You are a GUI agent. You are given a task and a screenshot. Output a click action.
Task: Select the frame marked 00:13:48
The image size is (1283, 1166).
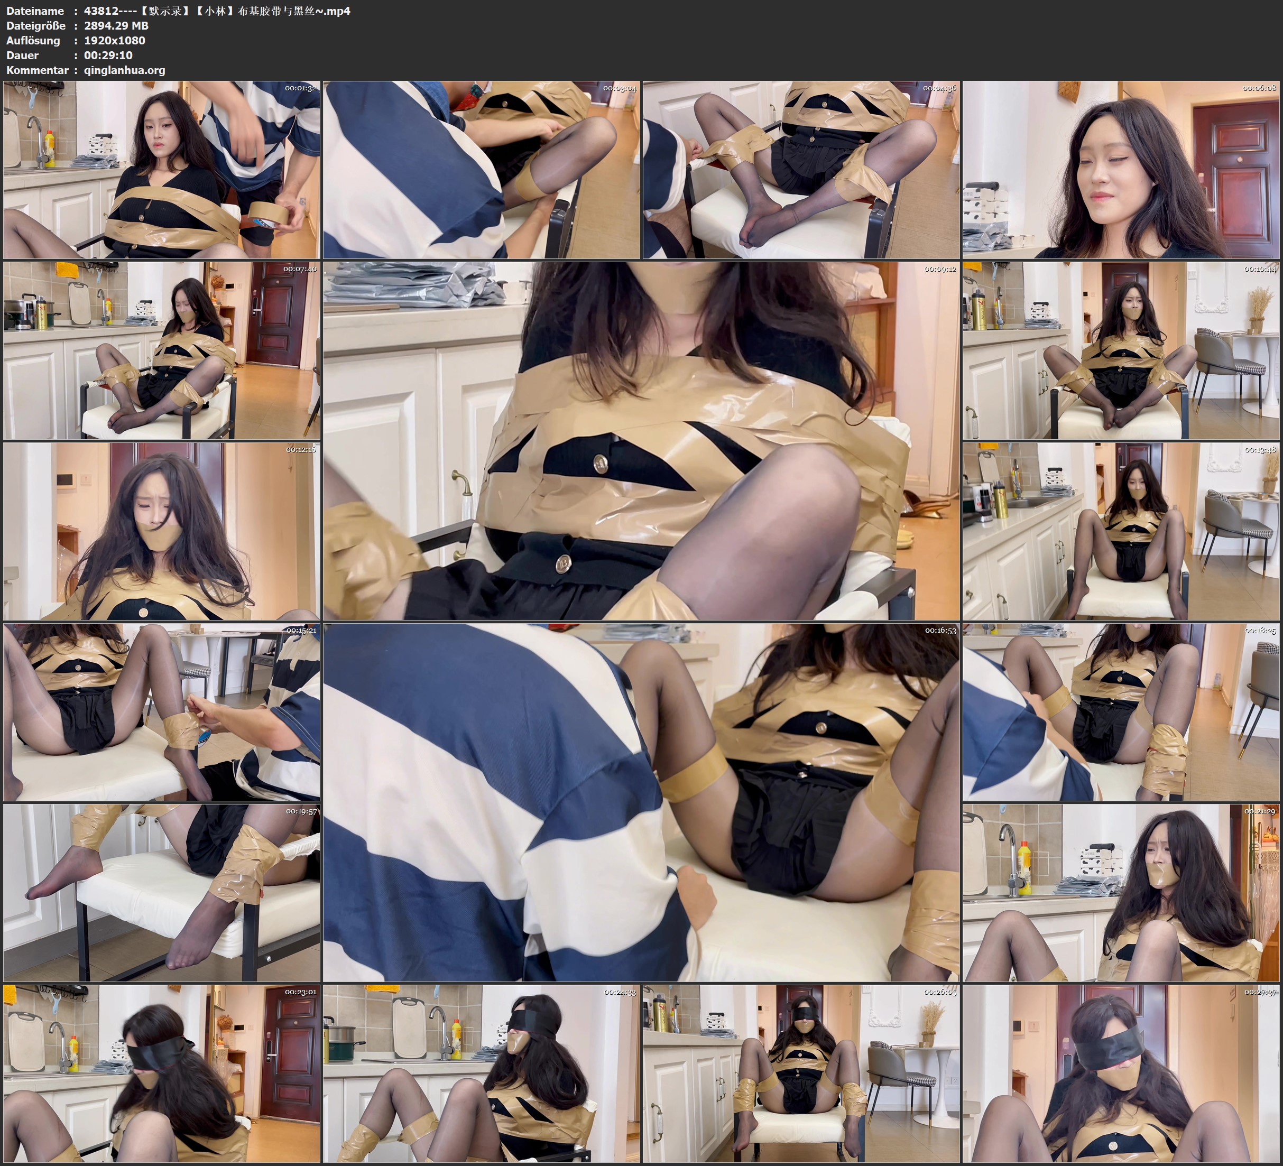(x=1121, y=531)
